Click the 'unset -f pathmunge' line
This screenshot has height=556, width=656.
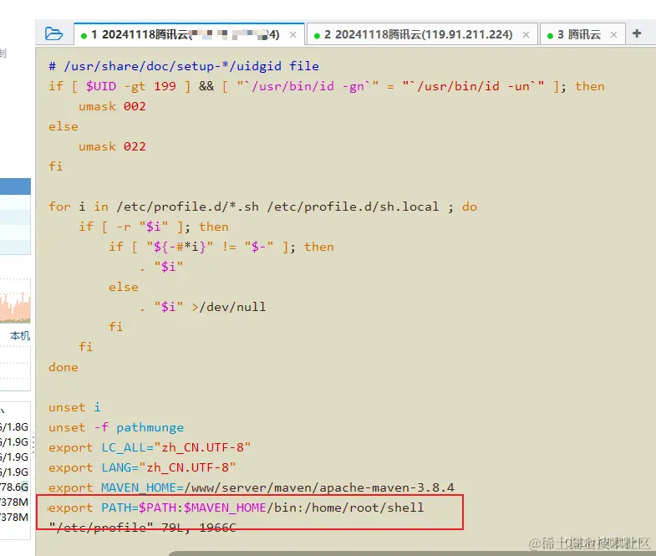pos(116,427)
